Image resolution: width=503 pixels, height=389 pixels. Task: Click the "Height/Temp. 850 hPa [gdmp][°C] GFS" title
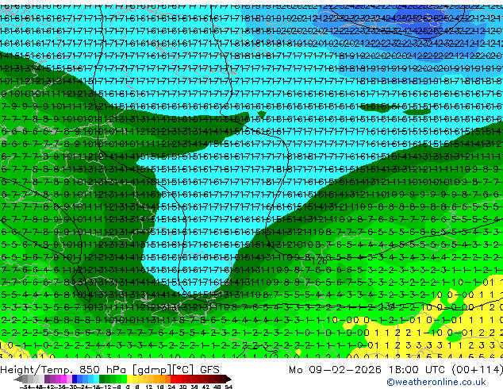pos(109,370)
